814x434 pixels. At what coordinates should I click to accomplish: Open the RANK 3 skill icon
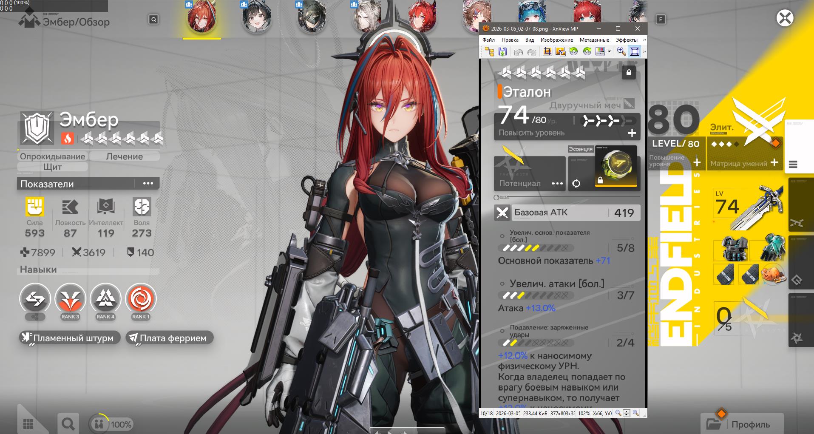70,299
